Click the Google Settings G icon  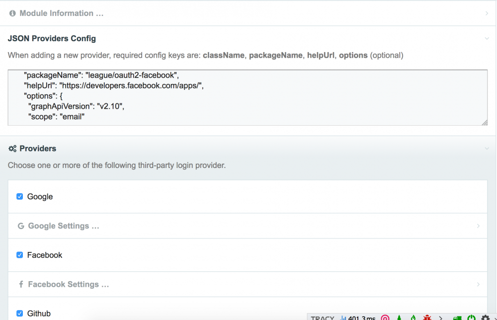click(x=21, y=226)
